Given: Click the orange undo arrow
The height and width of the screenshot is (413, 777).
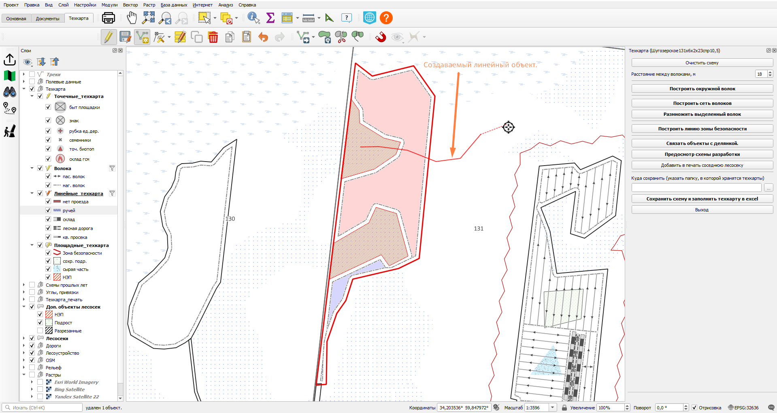Looking at the screenshot, I should (263, 37).
